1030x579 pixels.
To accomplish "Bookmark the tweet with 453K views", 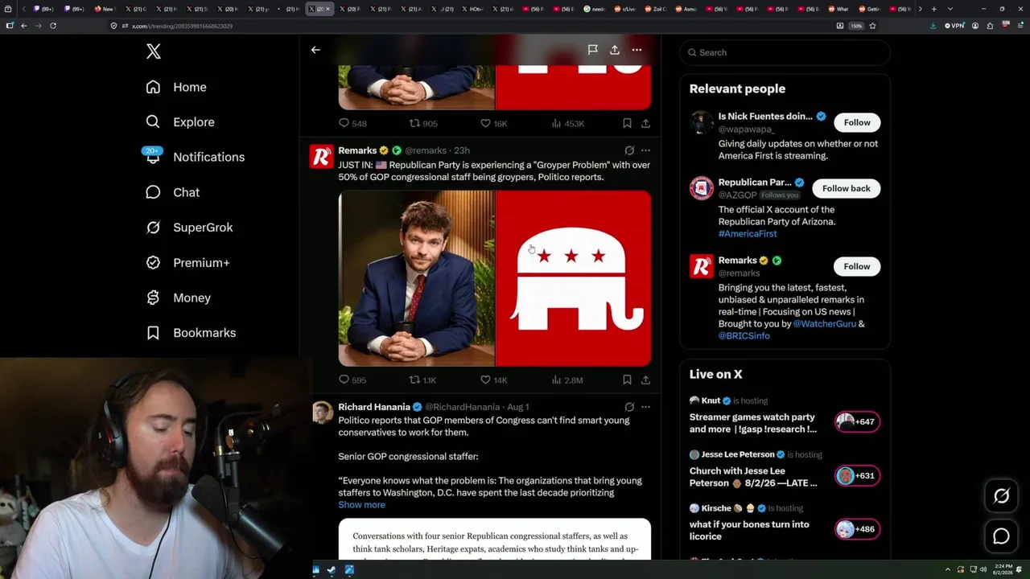I will (627, 123).
